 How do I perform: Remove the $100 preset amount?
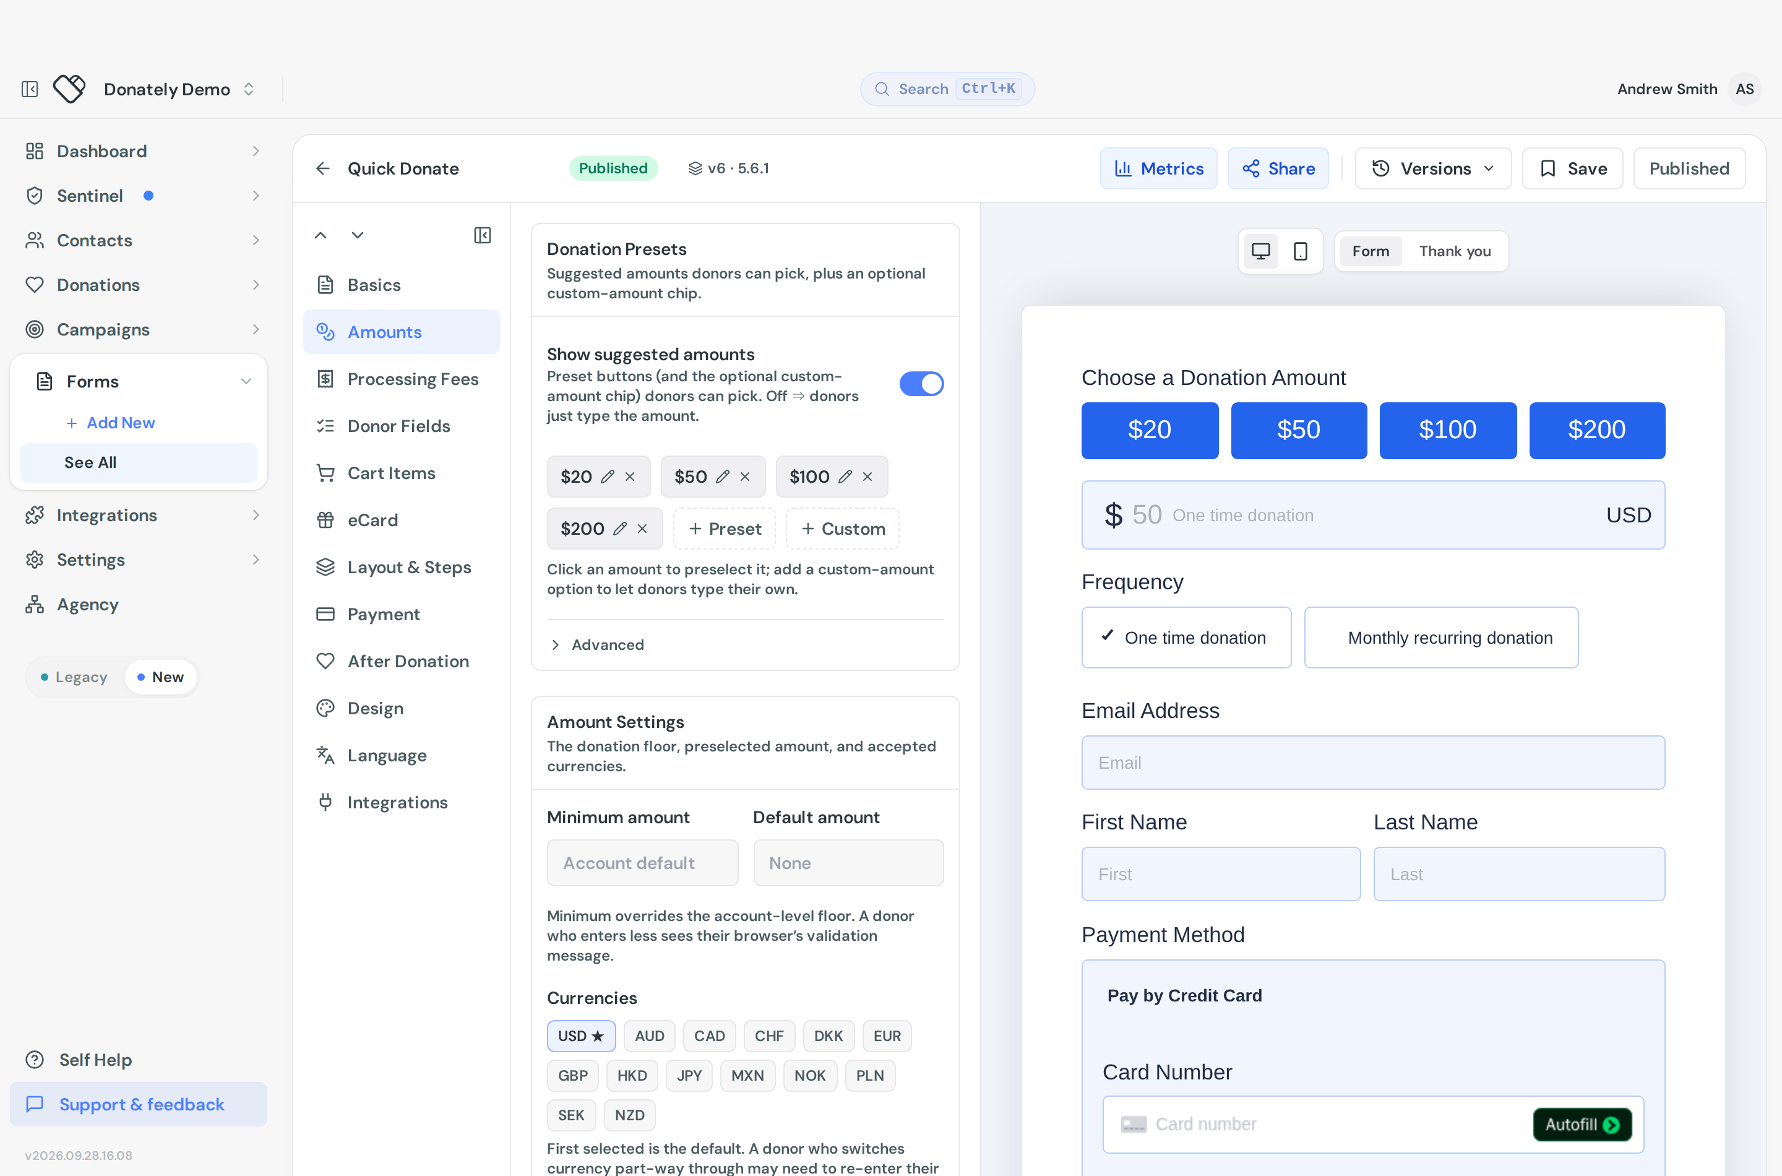tap(867, 477)
